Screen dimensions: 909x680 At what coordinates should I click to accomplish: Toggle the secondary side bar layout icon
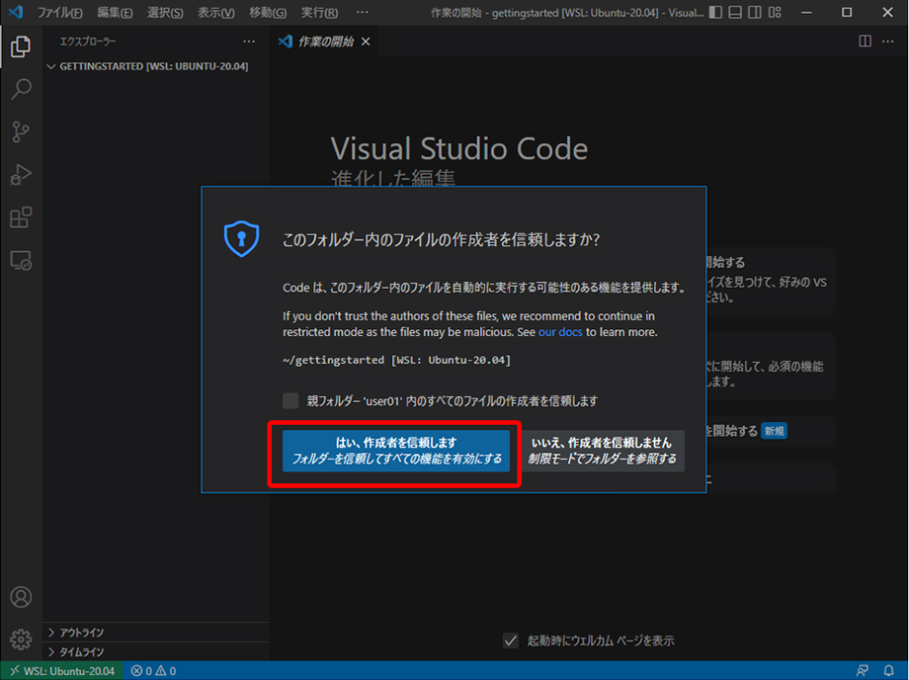[755, 12]
